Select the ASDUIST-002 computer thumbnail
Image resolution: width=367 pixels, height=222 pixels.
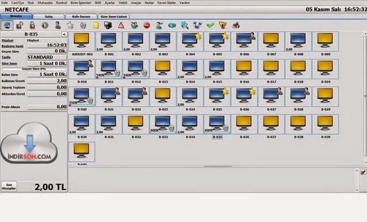click(x=82, y=44)
